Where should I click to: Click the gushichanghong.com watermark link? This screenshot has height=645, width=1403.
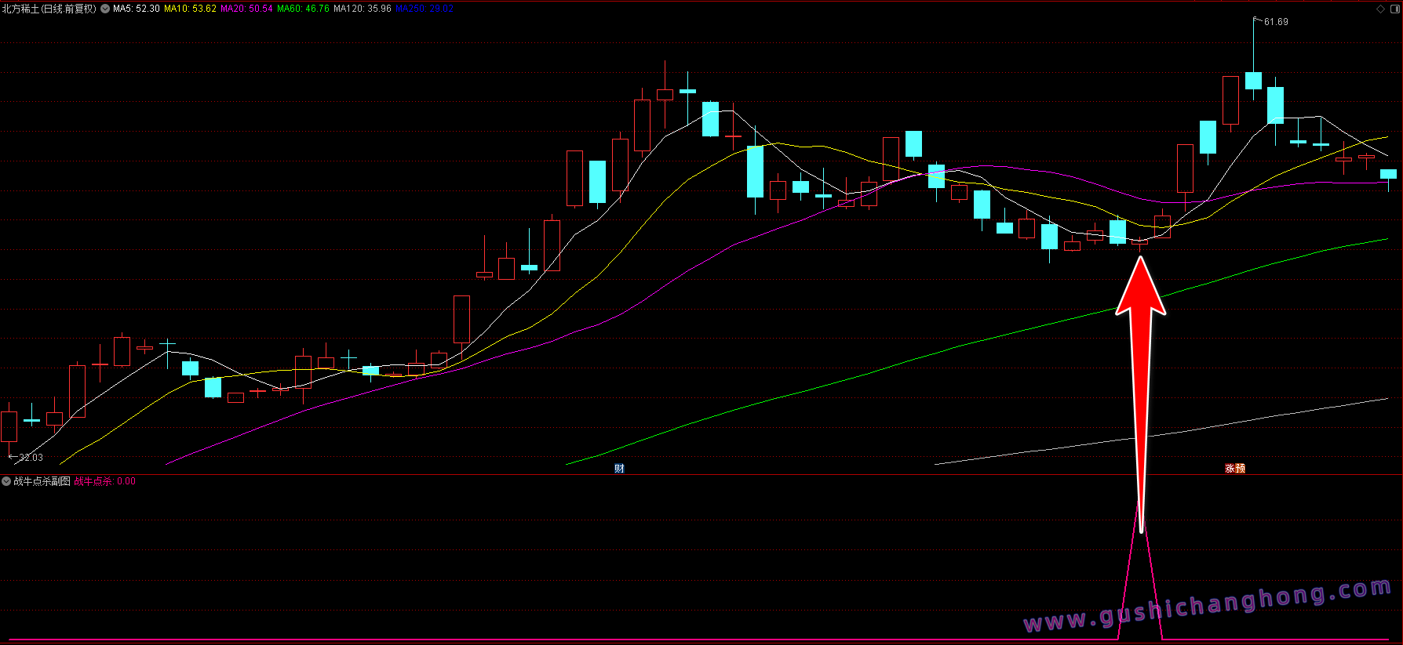(1207, 606)
